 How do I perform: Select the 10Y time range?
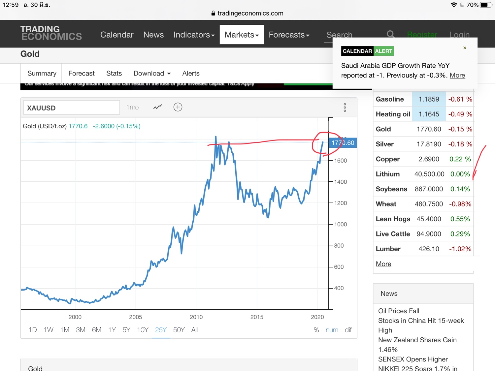tap(143, 330)
